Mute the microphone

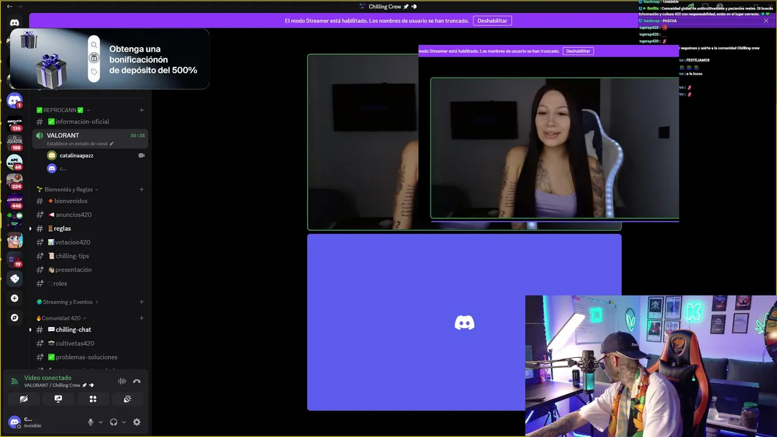[90, 422]
